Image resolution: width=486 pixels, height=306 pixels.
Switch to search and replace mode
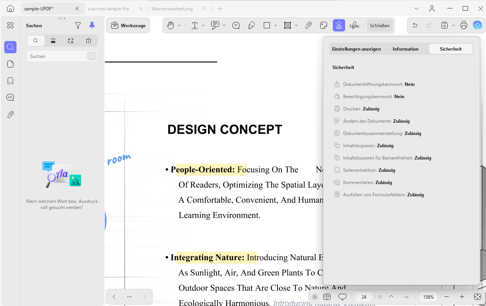click(x=71, y=41)
